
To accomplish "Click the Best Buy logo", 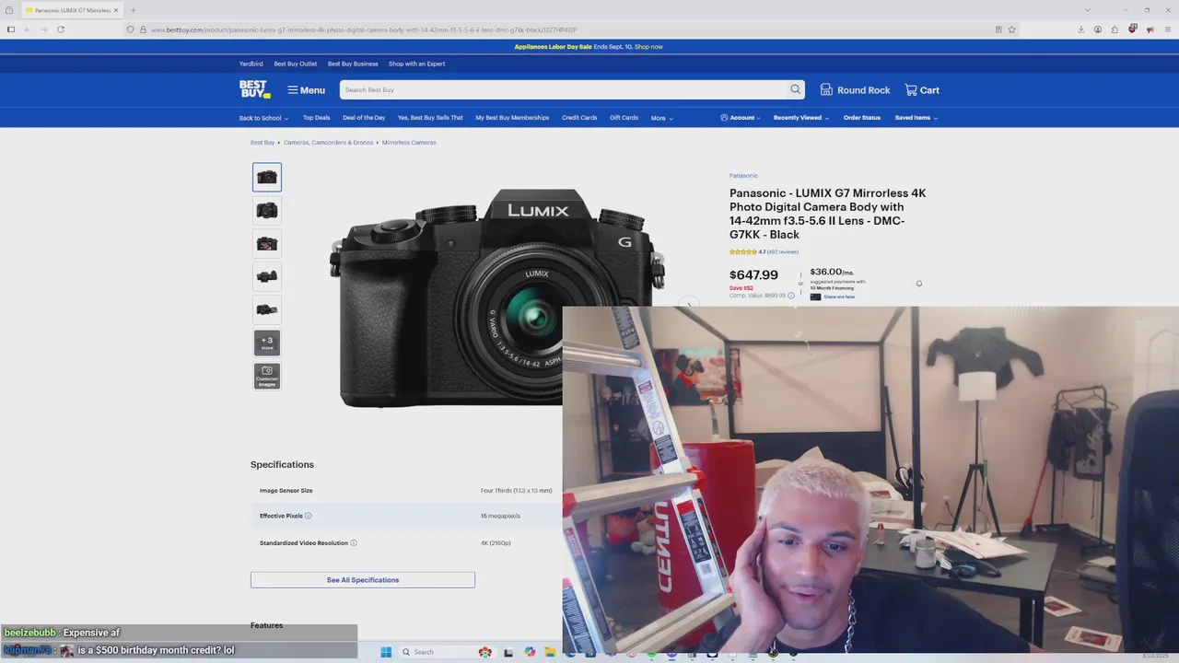I will [x=254, y=89].
